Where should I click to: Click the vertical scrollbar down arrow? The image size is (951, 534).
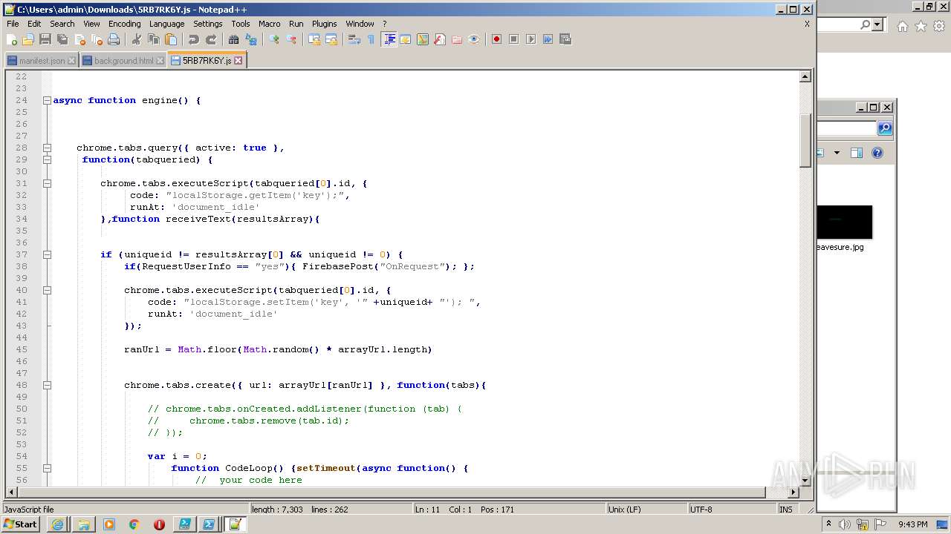pyautogui.click(x=805, y=480)
